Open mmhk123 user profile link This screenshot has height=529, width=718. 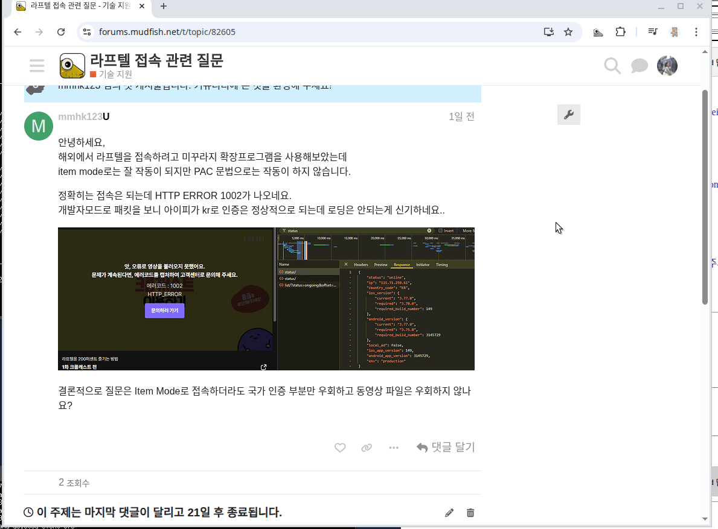click(x=80, y=116)
